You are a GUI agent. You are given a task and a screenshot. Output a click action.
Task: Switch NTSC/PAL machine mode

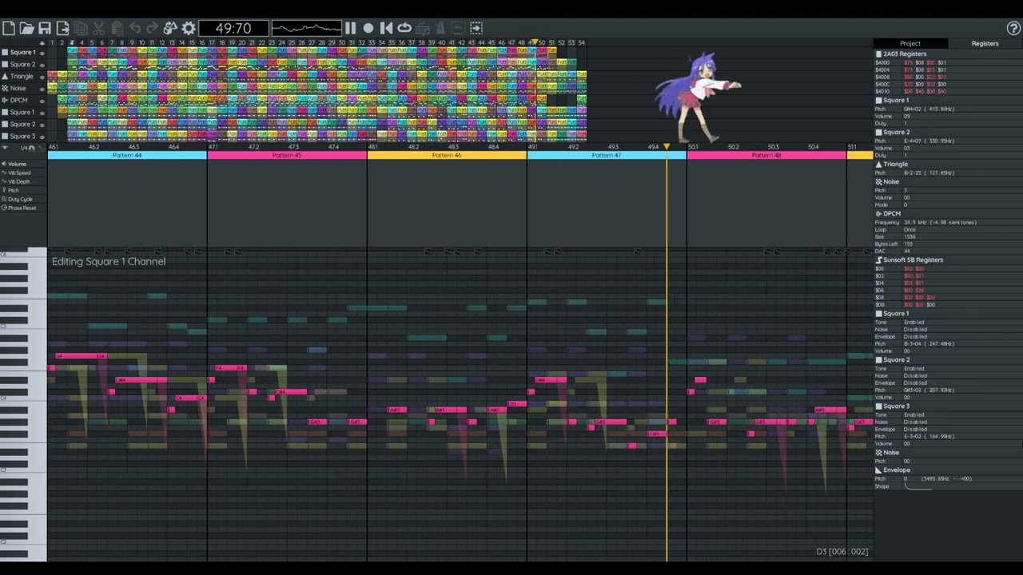(x=458, y=28)
